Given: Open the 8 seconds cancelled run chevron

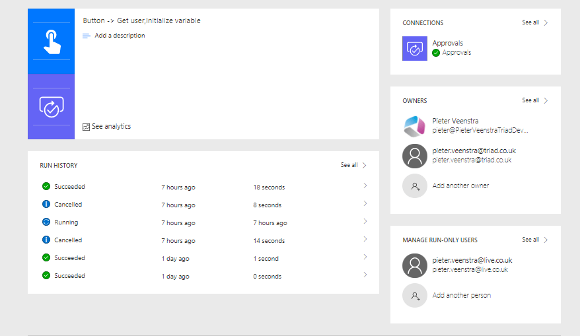Looking at the screenshot, I should point(365,203).
